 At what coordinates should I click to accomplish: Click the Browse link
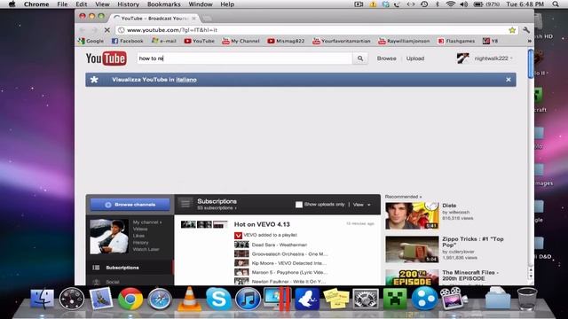pos(387,58)
